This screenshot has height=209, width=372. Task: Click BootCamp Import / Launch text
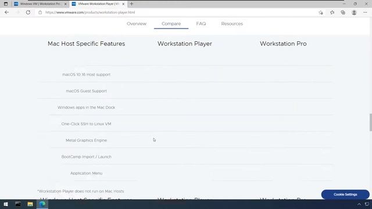[86, 157]
